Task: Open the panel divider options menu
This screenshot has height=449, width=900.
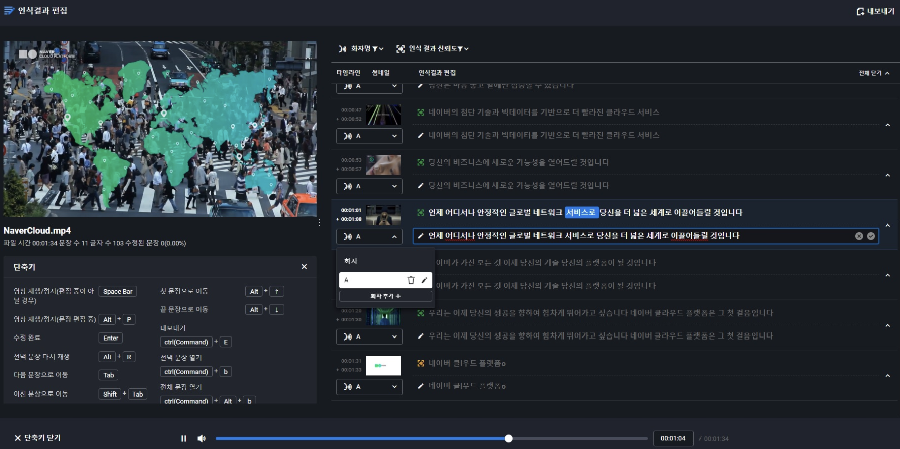Action: pos(319,222)
